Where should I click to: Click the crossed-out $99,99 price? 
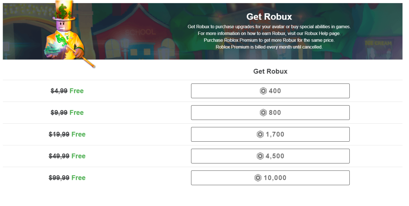[59, 178]
